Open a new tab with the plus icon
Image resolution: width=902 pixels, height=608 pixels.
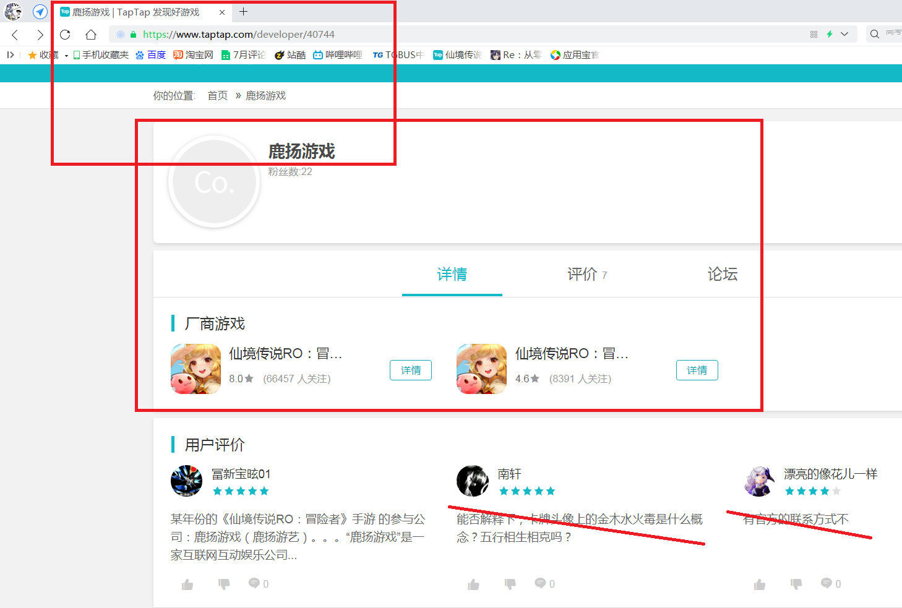(244, 12)
